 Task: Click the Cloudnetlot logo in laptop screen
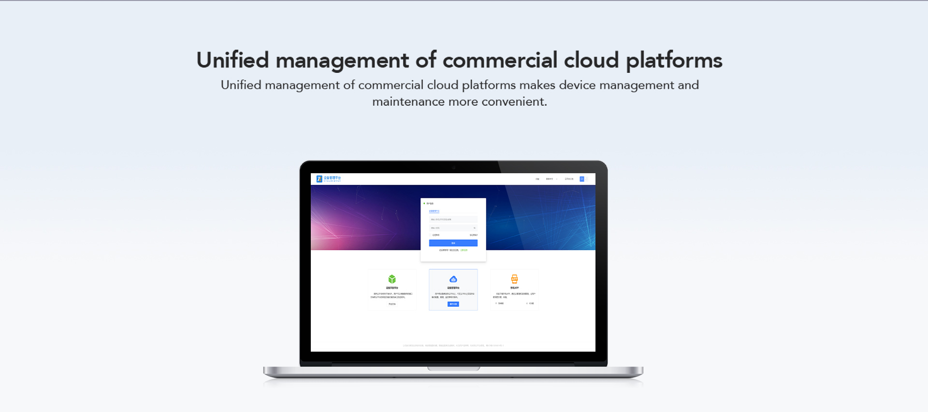329,179
